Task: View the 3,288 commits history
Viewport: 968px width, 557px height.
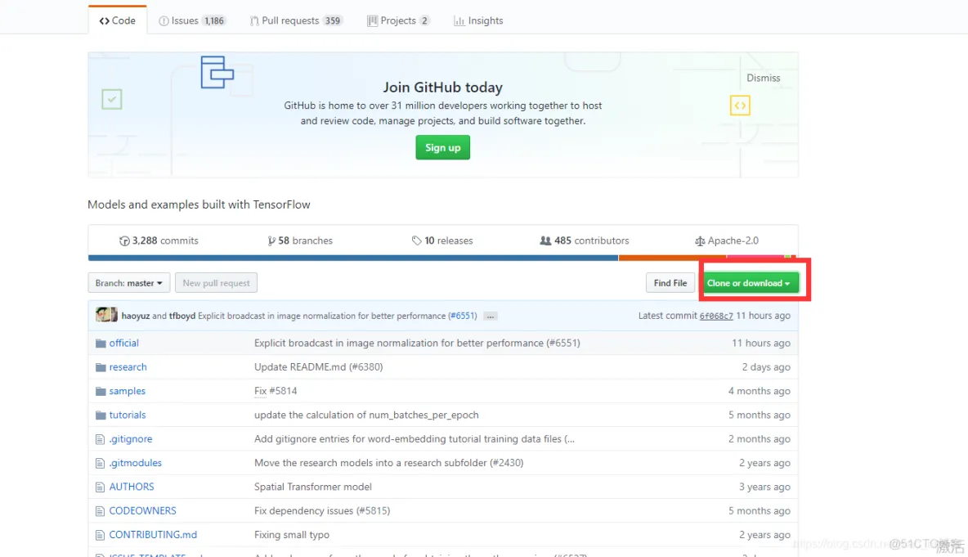Action: tap(159, 240)
